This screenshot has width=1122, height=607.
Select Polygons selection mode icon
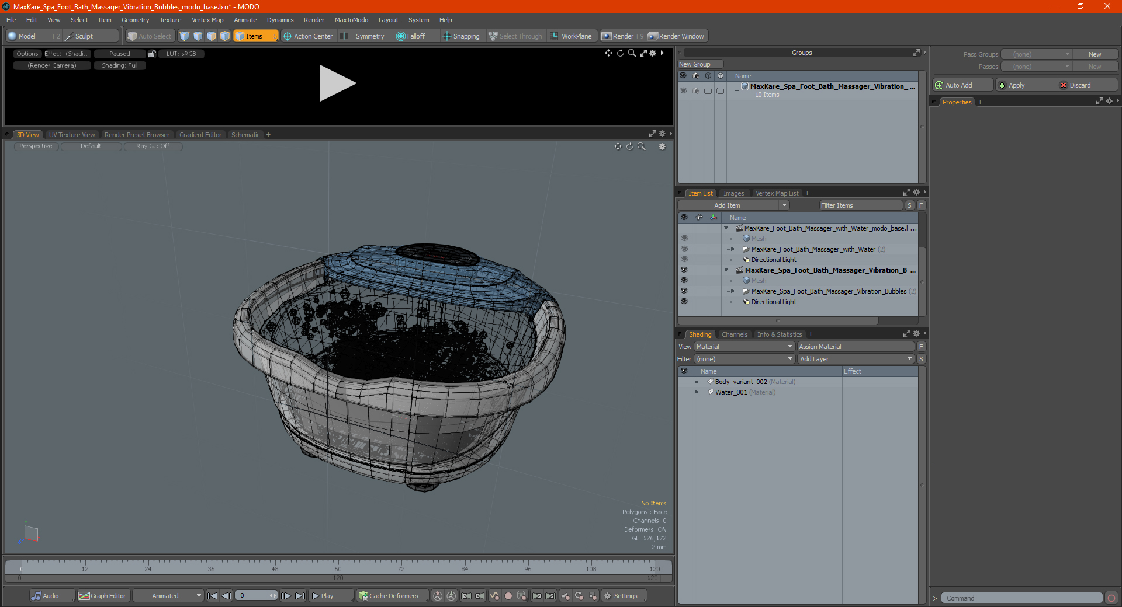click(x=212, y=36)
